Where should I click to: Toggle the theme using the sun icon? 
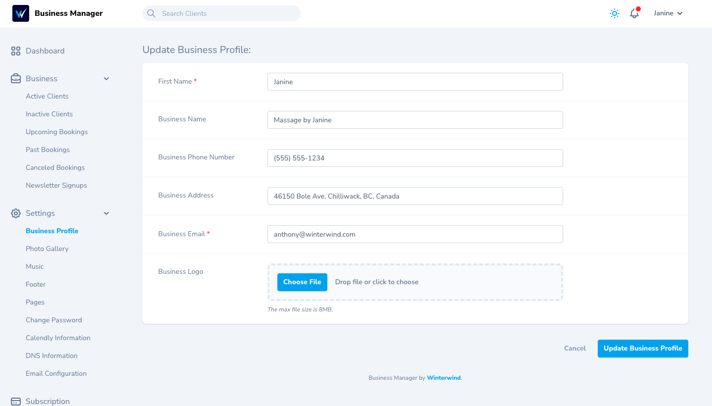coord(614,13)
